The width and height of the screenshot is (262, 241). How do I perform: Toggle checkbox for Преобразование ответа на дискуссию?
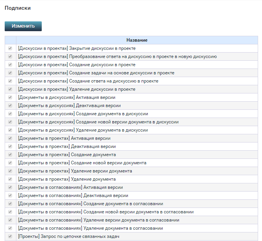[10, 56]
